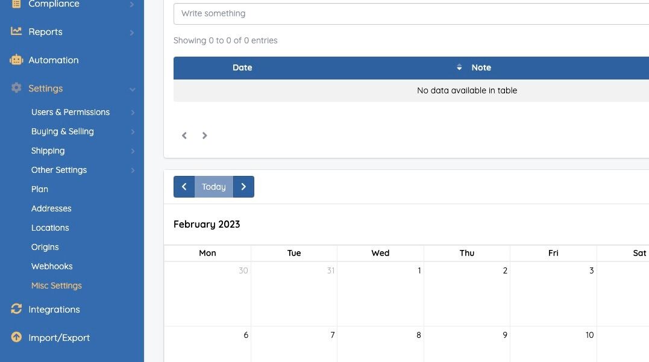Click the Reports chart icon
Viewport: 649px width, 362px height.
point(16,31)
